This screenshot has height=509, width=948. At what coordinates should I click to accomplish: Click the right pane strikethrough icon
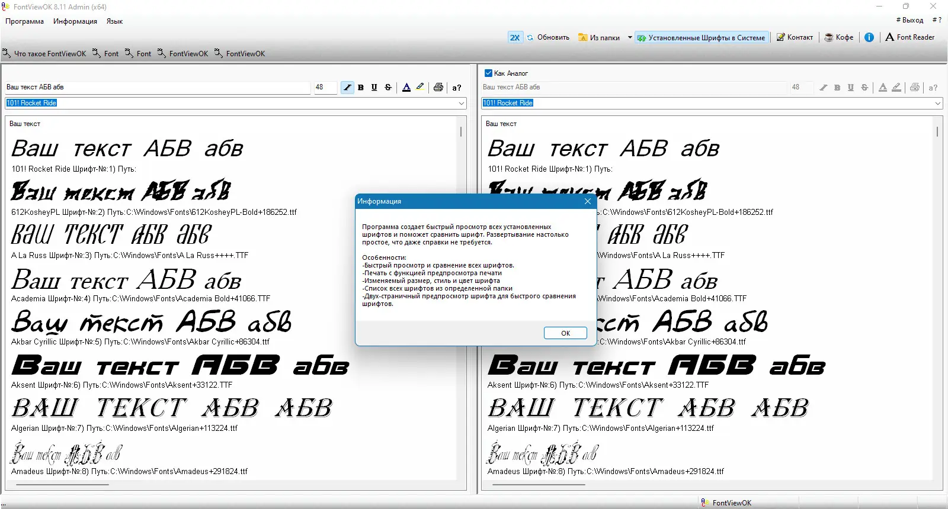pyautogui.click(x=864, y=88)
